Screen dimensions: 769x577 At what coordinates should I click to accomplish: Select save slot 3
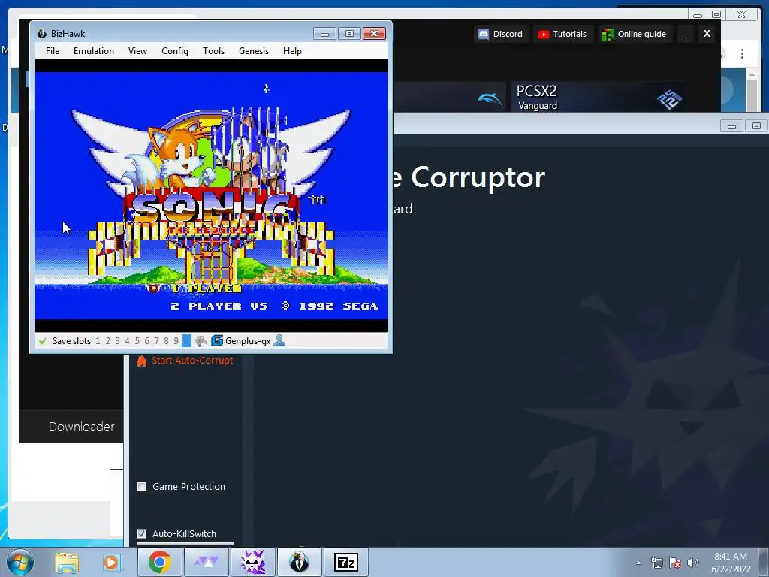118,341
